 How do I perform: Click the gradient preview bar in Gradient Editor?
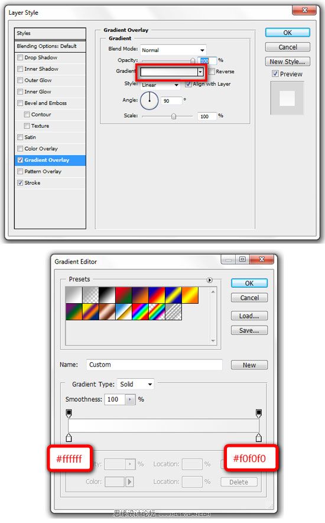point(164,425)
